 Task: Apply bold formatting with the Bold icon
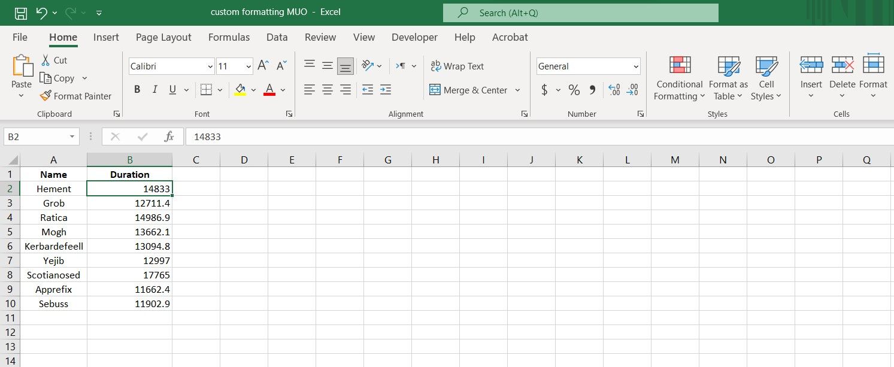[x=137, y=89]
